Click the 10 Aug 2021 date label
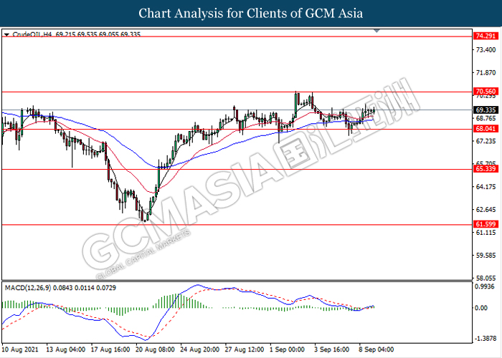 click(x=19, y=349)
